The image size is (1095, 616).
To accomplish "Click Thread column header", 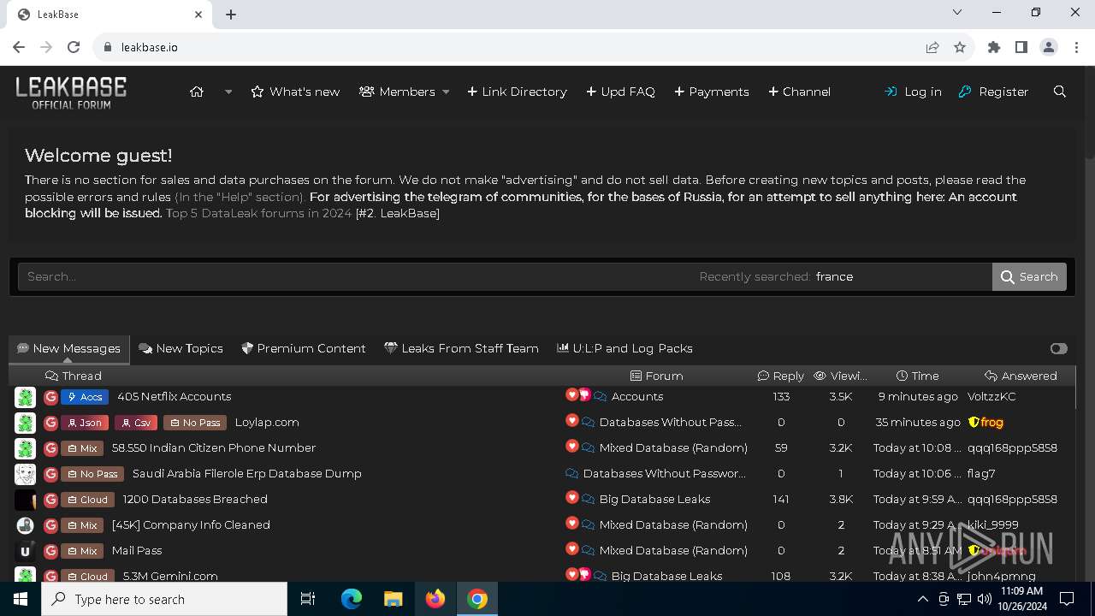I will click(x=74, y=376).
